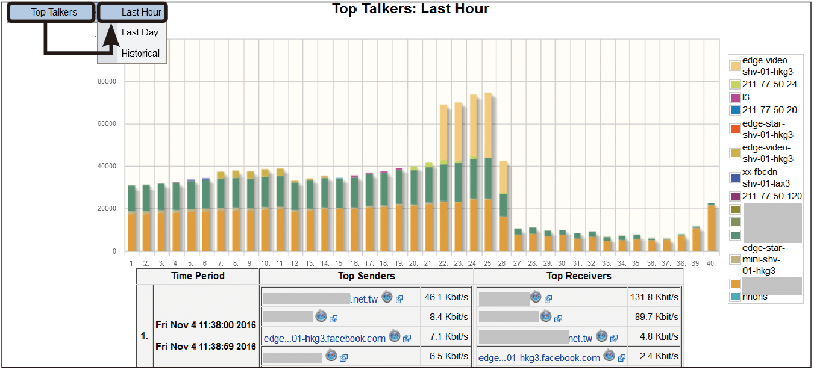
Task: Click globe icon in the 131.8 Kbit/s receiver row
Action: point(536,297)
